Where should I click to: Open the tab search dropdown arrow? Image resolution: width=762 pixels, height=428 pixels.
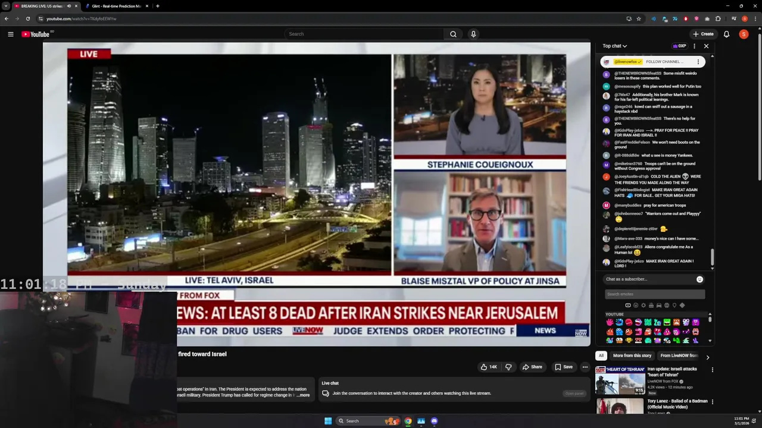(x=6, y=6)
